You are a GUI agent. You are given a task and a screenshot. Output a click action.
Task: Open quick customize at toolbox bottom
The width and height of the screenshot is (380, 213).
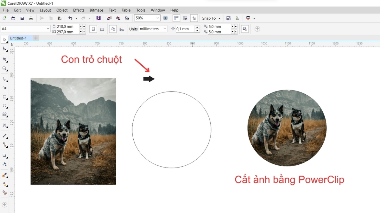pos(4,204)
